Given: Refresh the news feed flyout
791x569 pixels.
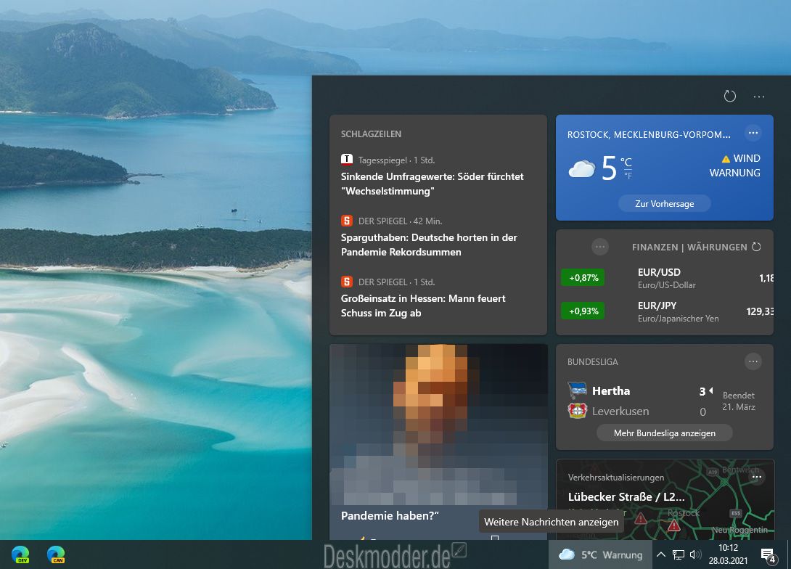Looking at the screenshot, I should pos(729,96).
